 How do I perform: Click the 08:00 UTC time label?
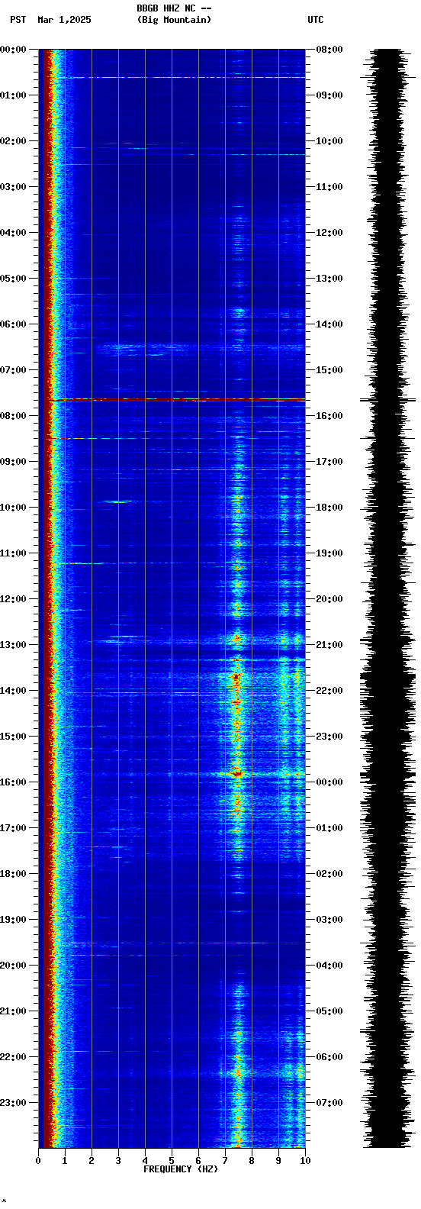coord(329,50)
